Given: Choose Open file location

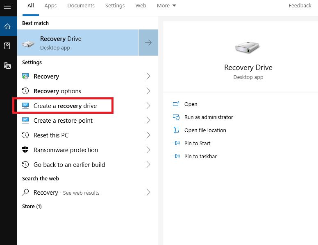Looking at the screenshot, I should click(x=205, y=130).
